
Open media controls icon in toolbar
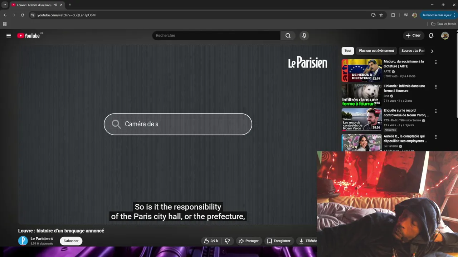(406, 15)
